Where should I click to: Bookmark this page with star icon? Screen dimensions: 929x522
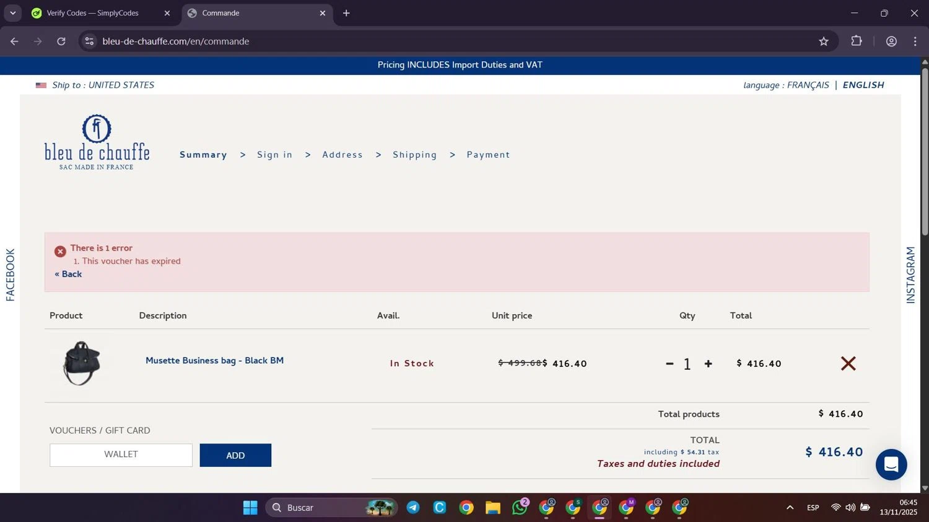tap(823, 41)
